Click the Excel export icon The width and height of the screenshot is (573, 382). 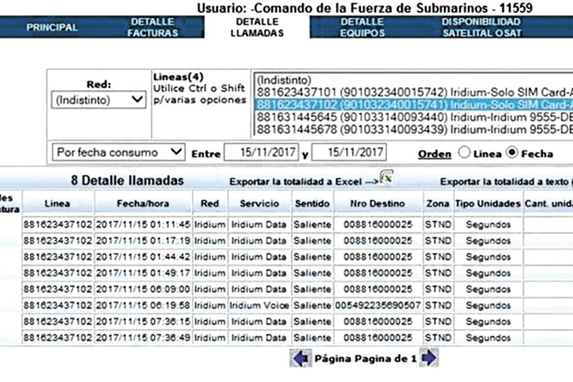pos(387,179)
